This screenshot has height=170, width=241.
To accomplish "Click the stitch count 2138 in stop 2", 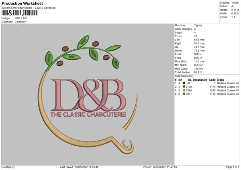I will click(x=189, y=87).
